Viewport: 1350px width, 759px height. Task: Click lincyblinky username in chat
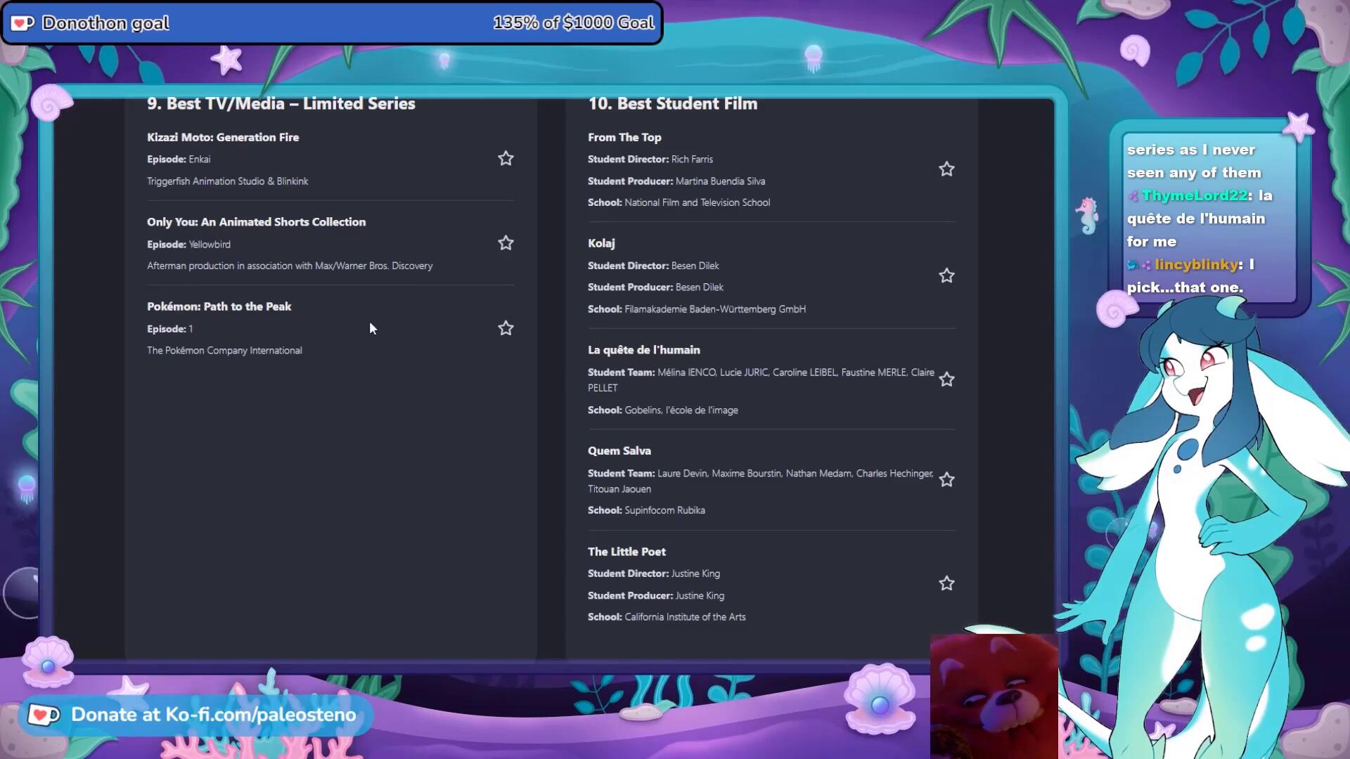click(x=1196, y=264)
